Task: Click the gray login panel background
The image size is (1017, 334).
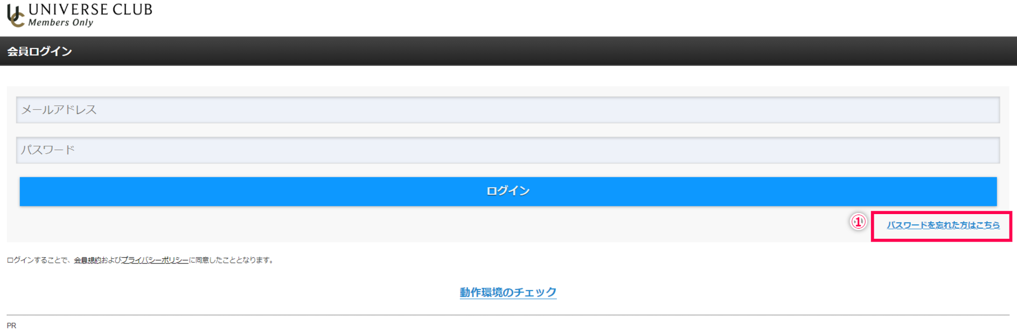Action: [x=431, y=225]
